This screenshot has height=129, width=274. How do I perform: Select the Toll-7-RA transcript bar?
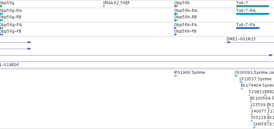(x=253, y=14)
